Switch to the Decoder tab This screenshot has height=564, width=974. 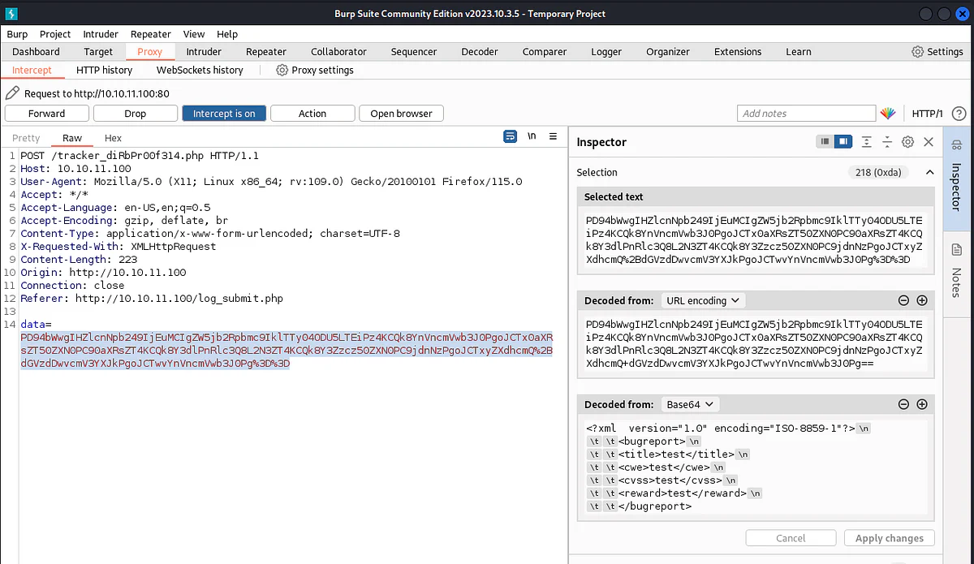(x=480, y=51)
